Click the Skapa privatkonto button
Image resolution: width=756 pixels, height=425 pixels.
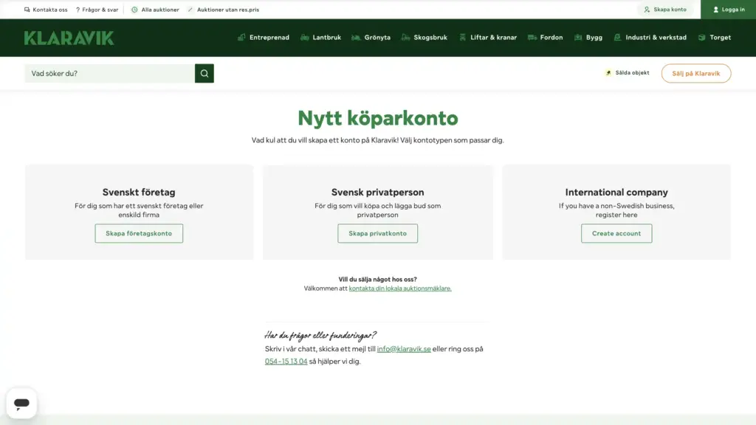(377, 234)
